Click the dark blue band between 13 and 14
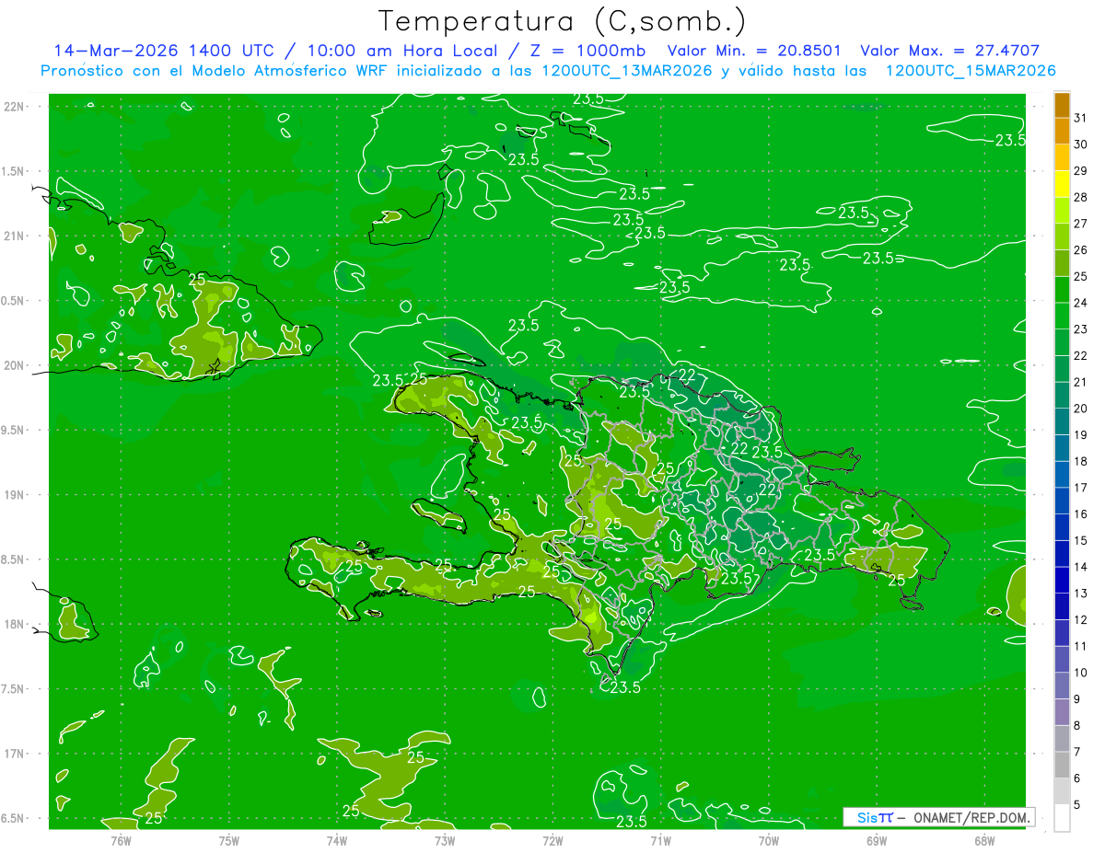Image resolution: width=1105 pixels, height=853 pixels. coord(1062,580)
